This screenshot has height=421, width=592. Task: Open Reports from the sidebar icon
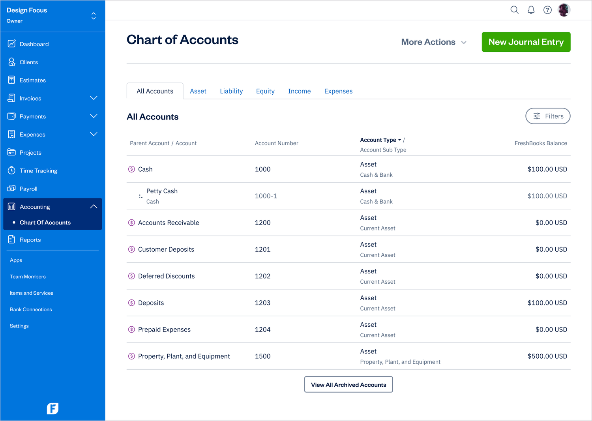pos(12,240)
